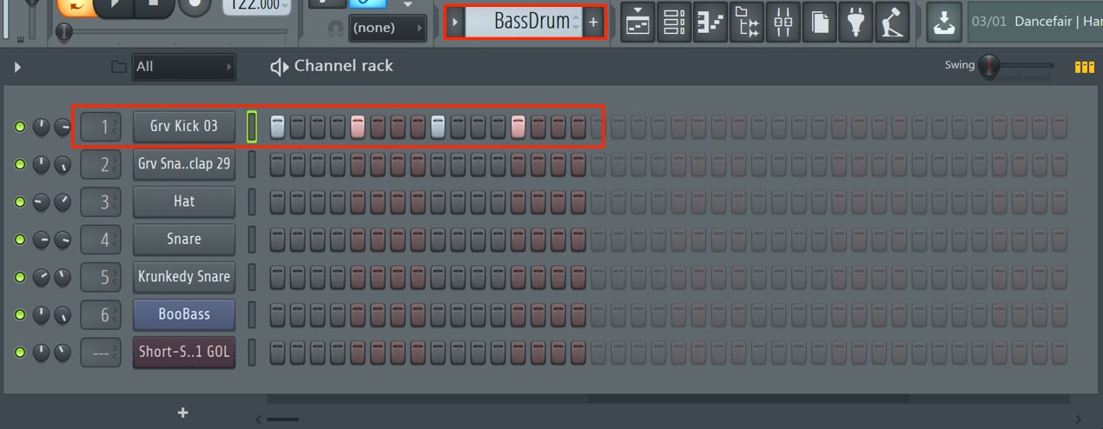
Task: Click the stop button in transport
Action: tap(154, 7)
